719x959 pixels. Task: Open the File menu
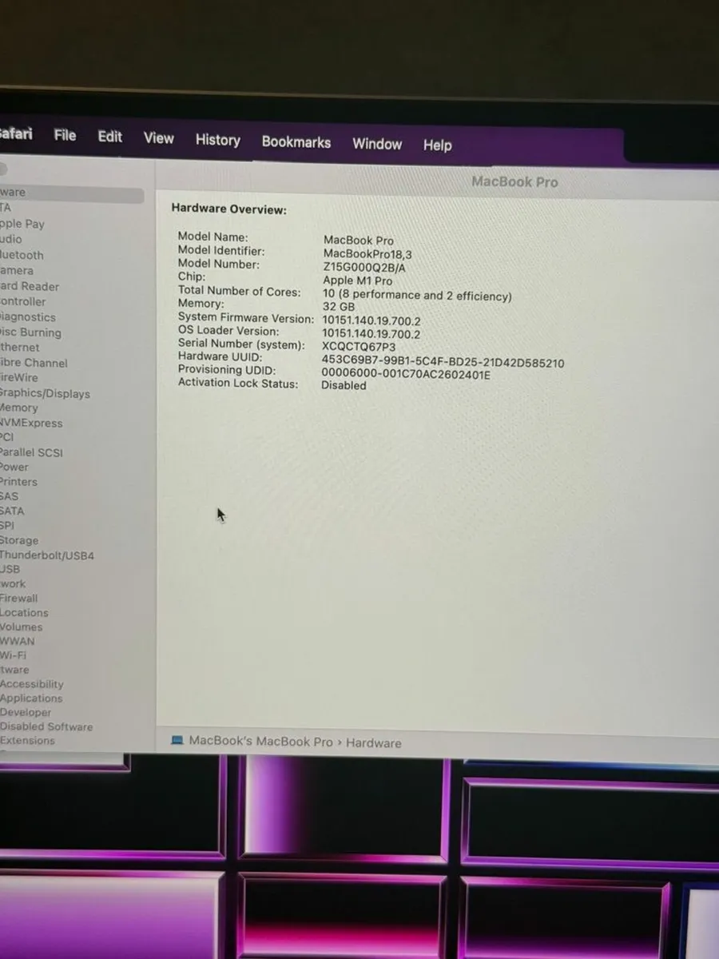65,135
